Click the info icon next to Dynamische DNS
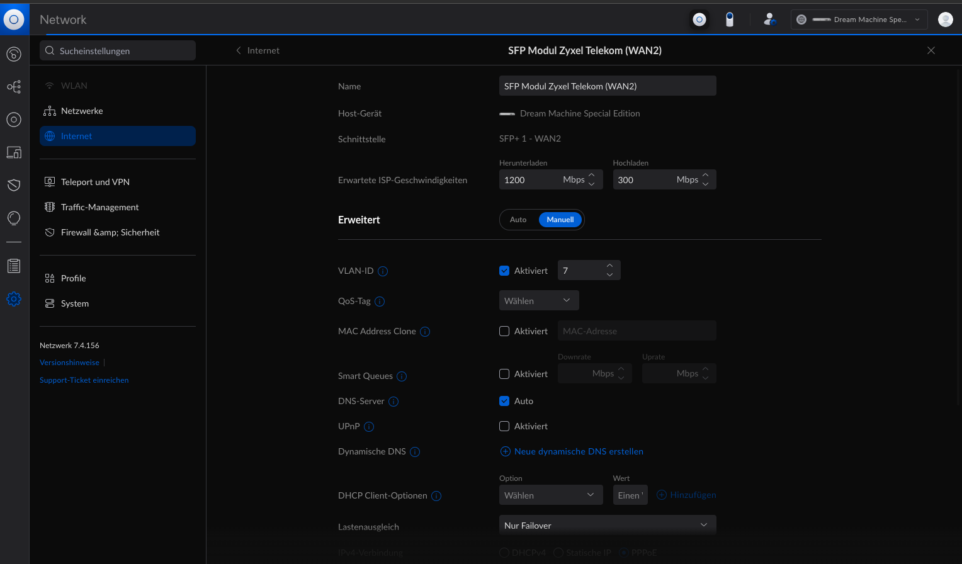 [415, 452]
